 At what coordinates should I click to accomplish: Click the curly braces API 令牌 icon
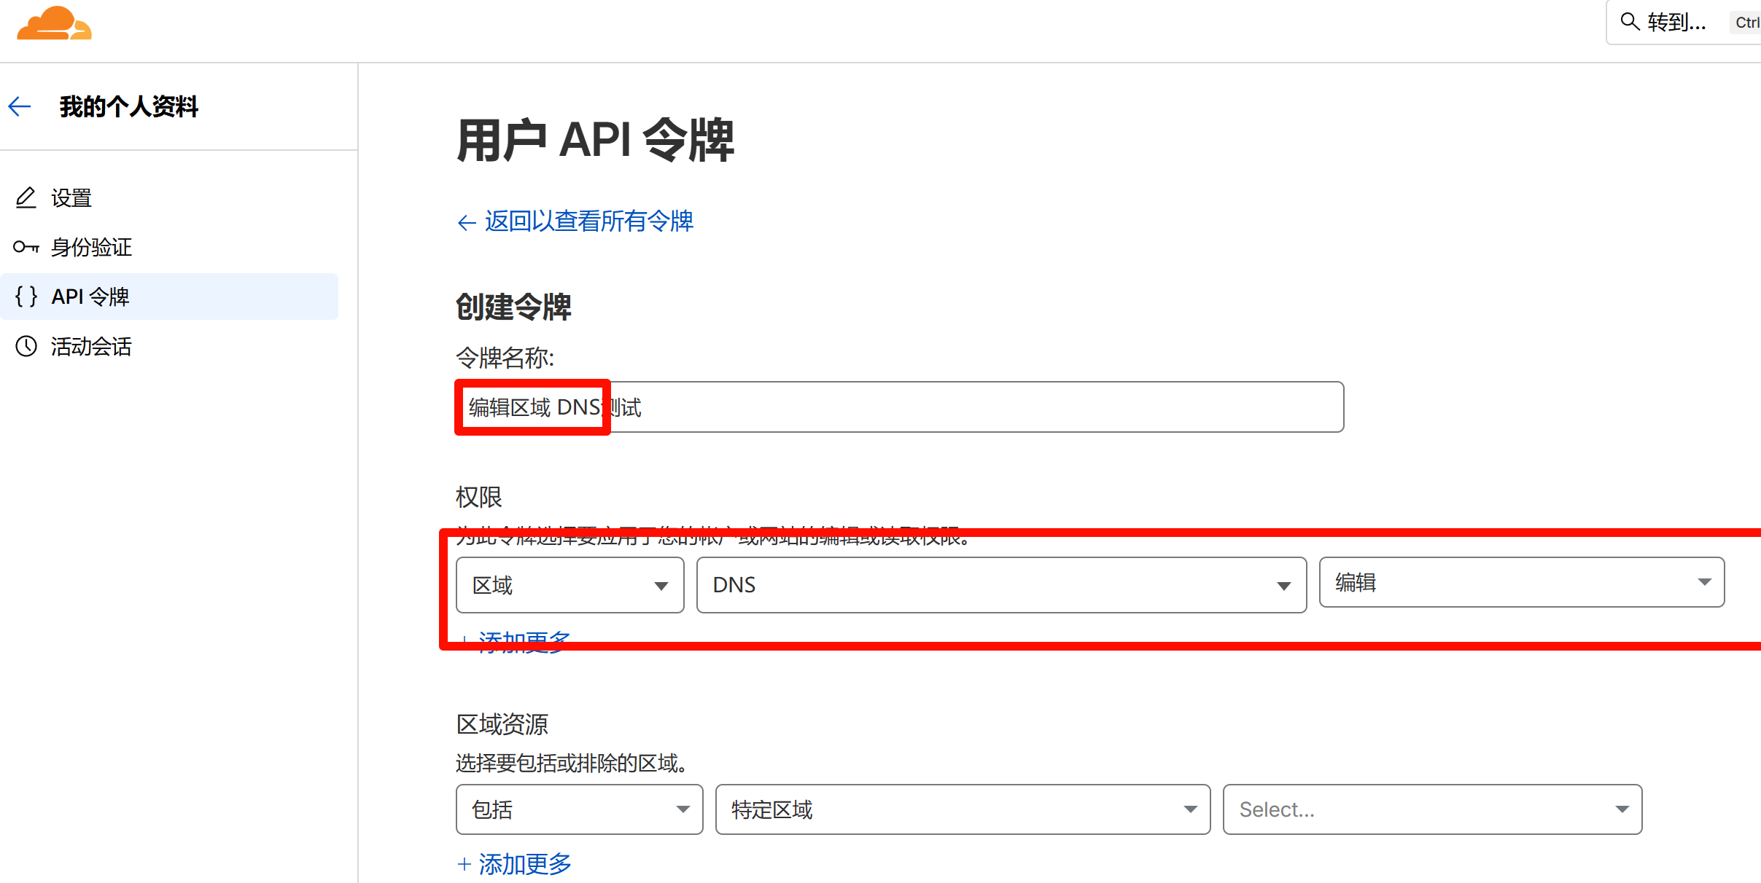[26, 297]
